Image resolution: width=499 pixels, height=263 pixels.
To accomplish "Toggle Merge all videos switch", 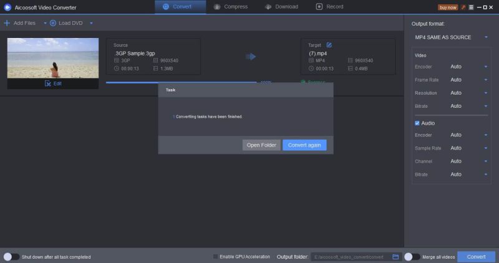I will tap(411, 257).
